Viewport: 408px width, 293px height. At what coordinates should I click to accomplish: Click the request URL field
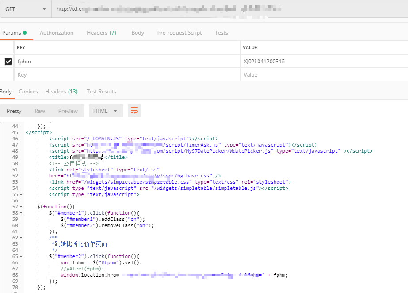[230, 9]
